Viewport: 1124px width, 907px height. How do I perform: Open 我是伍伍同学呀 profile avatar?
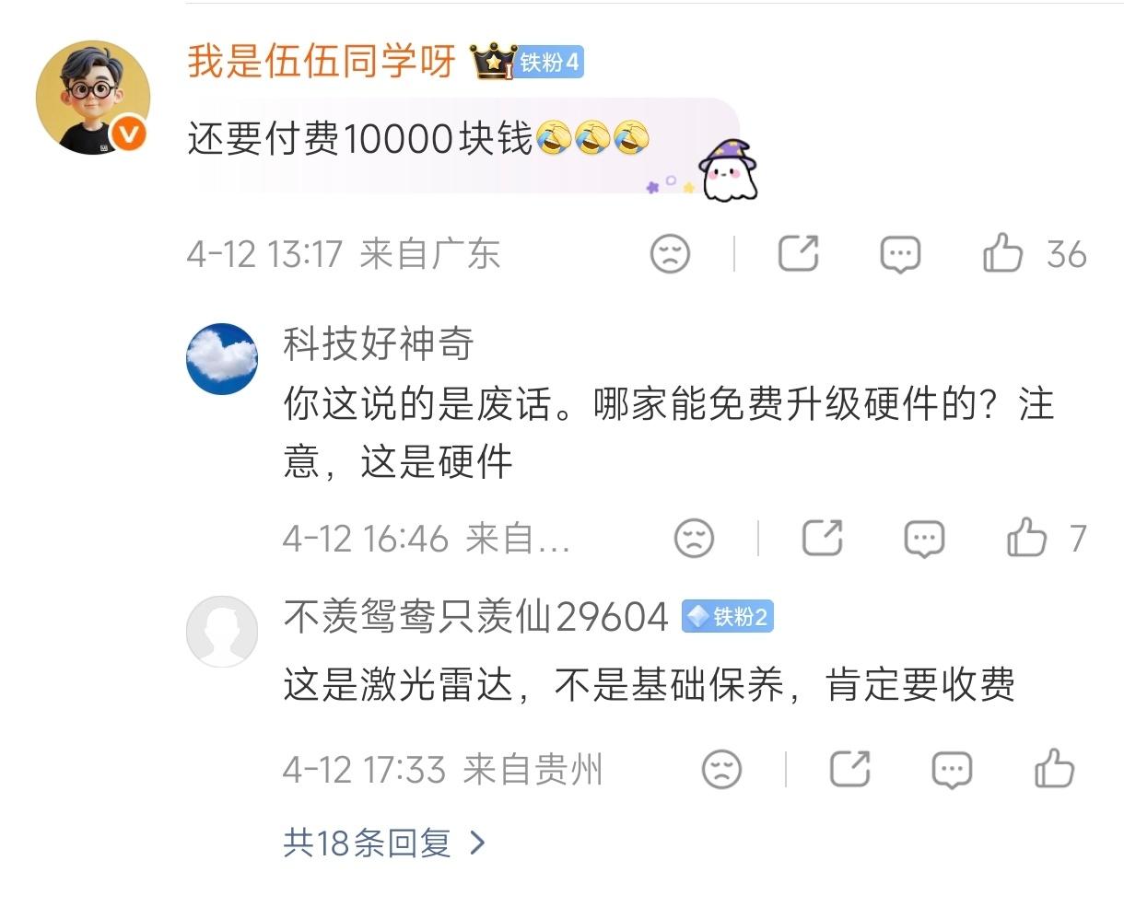click(93, 97)
